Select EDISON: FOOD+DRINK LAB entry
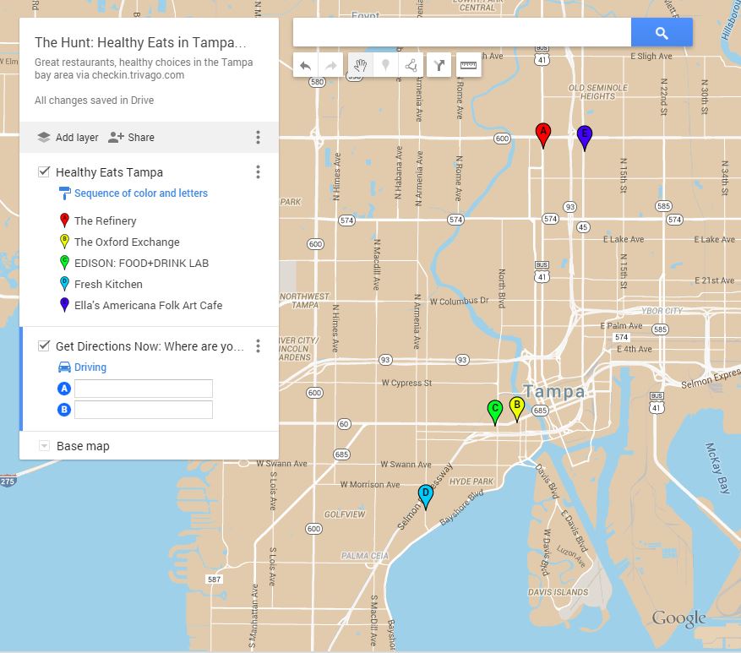741x653 pixels. pos(141,264)
